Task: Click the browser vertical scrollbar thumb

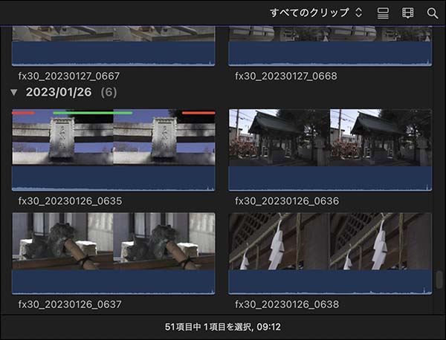Action: [x=439, y=280]
